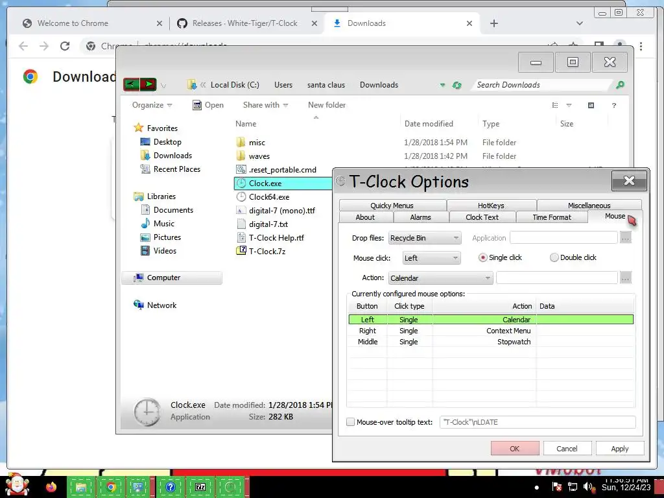Screen dimensions: 664x498
Task: Open Action Center flag tray icon
Action: click(557, 487)
